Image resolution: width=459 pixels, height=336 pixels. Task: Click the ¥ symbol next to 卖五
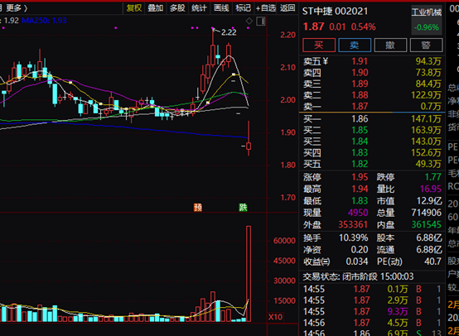click(326, 61)
